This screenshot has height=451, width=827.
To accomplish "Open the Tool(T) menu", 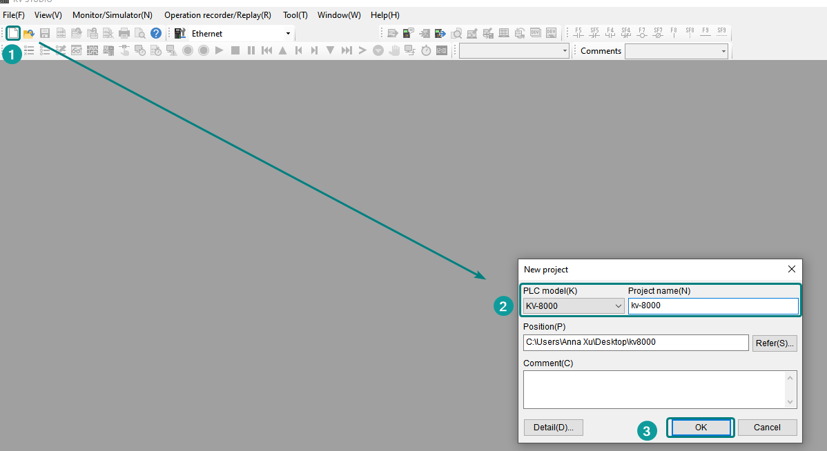I will 295,14.
